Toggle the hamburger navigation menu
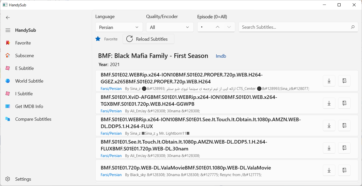 click(x=8, y=30)
